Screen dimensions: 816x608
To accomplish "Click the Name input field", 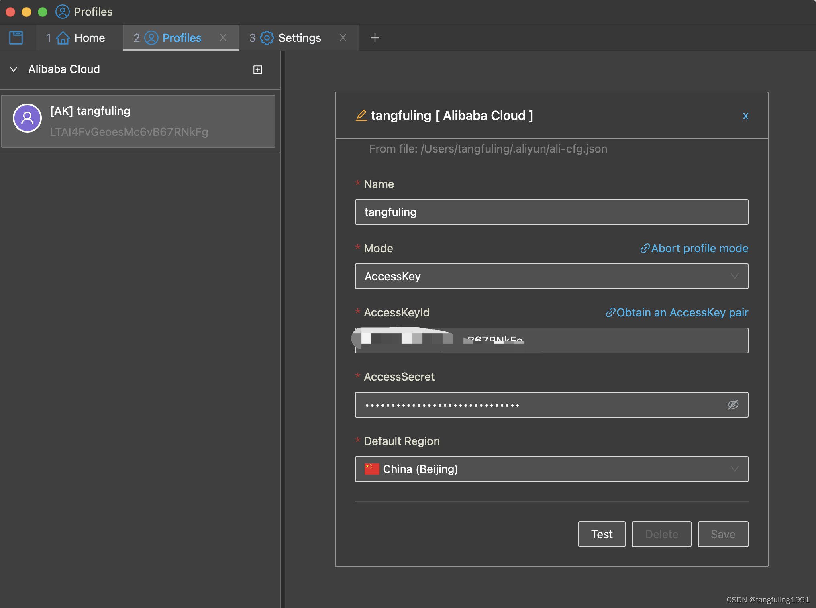I will tap(551, 212).
